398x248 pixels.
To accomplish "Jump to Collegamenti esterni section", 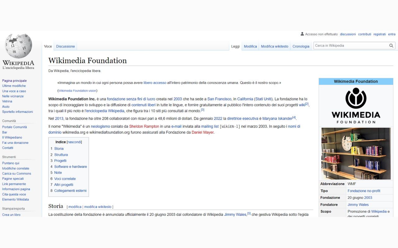I will pos(69,191).
